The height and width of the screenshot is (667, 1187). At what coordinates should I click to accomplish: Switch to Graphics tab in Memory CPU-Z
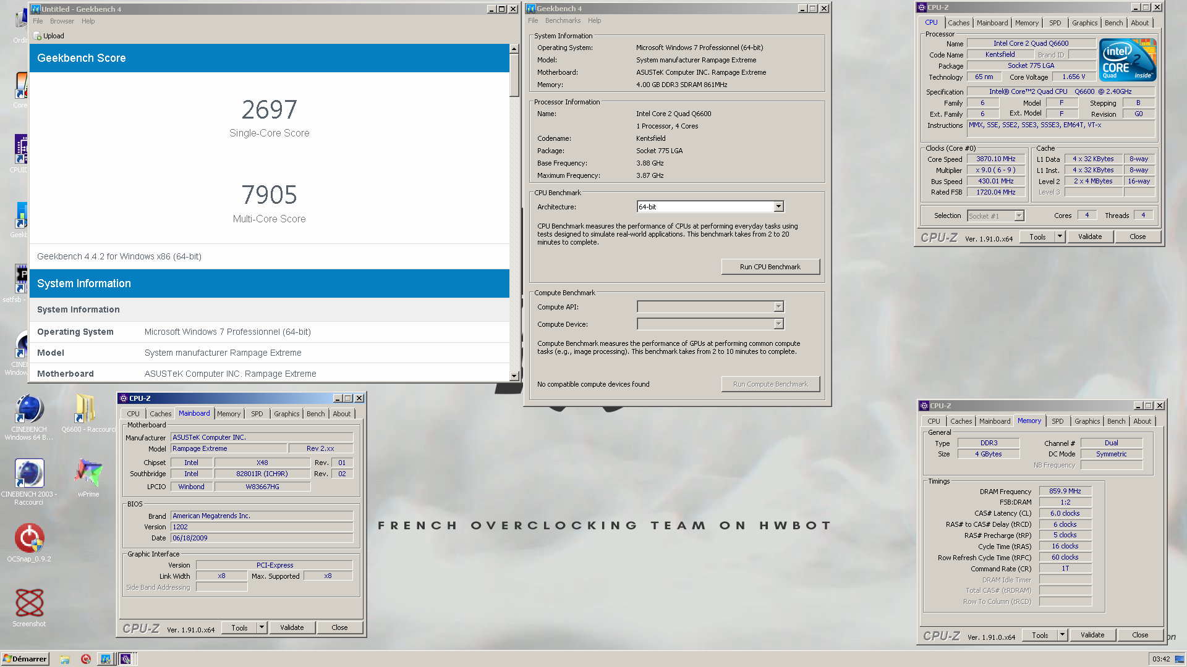click(x=1087, y=421)
